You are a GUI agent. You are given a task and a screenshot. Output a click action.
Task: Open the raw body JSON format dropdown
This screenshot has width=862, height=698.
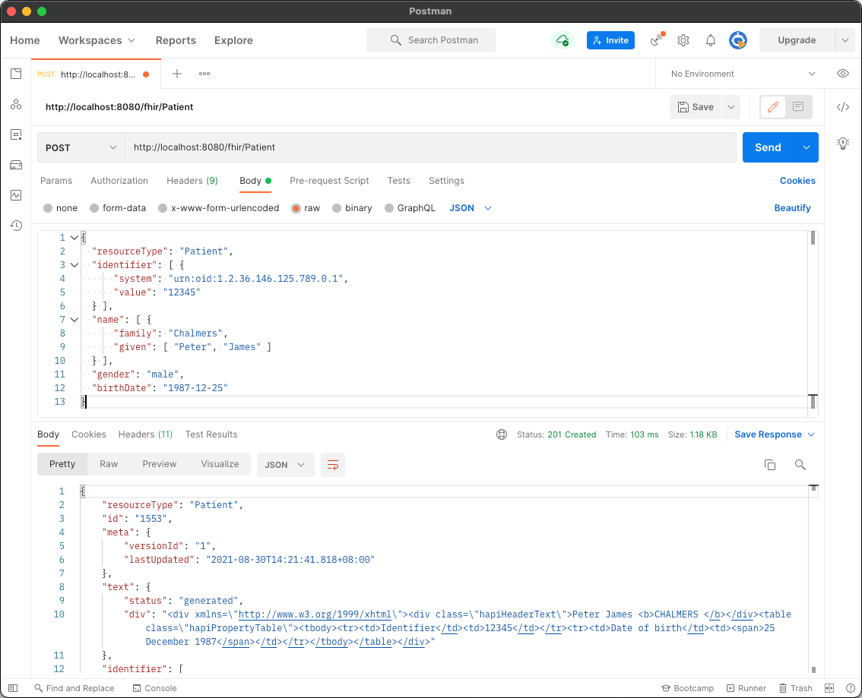[x=471, y=208]
